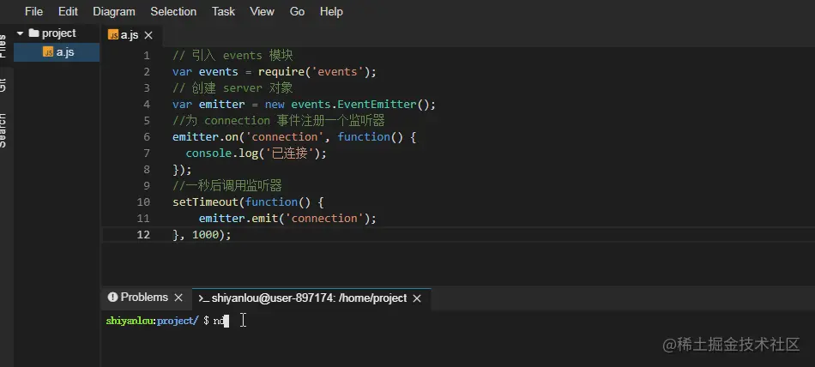Click the folder icon beside project
The image size is (815, 367).
(x=33, y=33)
